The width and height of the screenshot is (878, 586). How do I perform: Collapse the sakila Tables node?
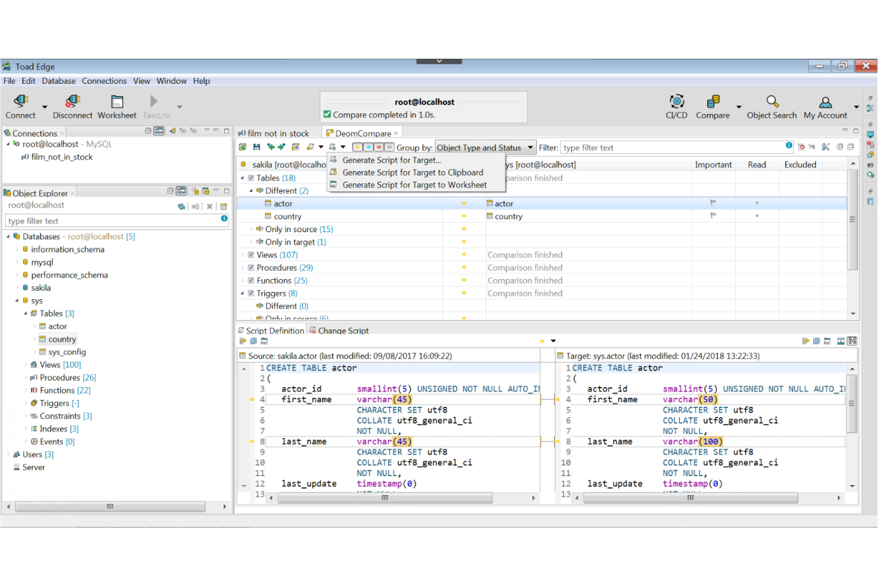(x=242, y=178)
